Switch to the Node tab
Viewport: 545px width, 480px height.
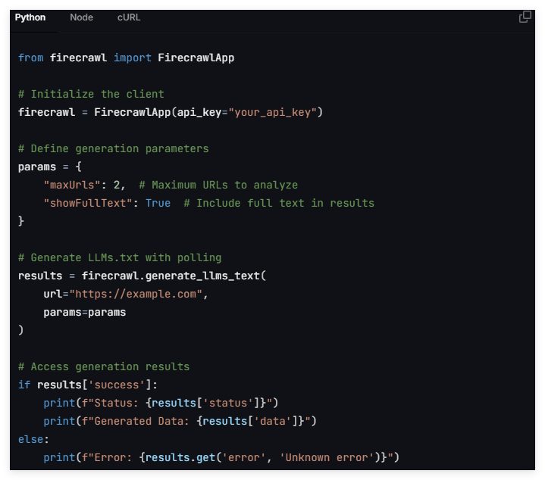(x=81, y=17)
